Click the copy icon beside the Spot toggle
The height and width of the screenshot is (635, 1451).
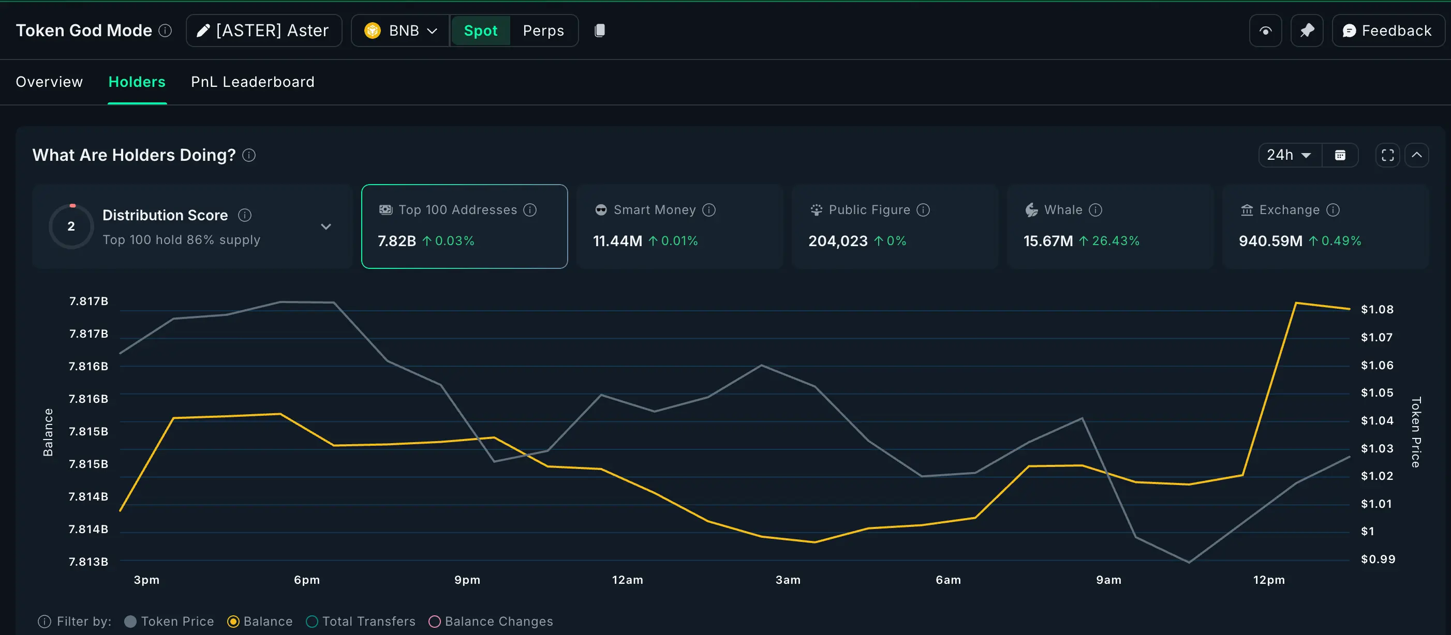click(x=599, y=31)
